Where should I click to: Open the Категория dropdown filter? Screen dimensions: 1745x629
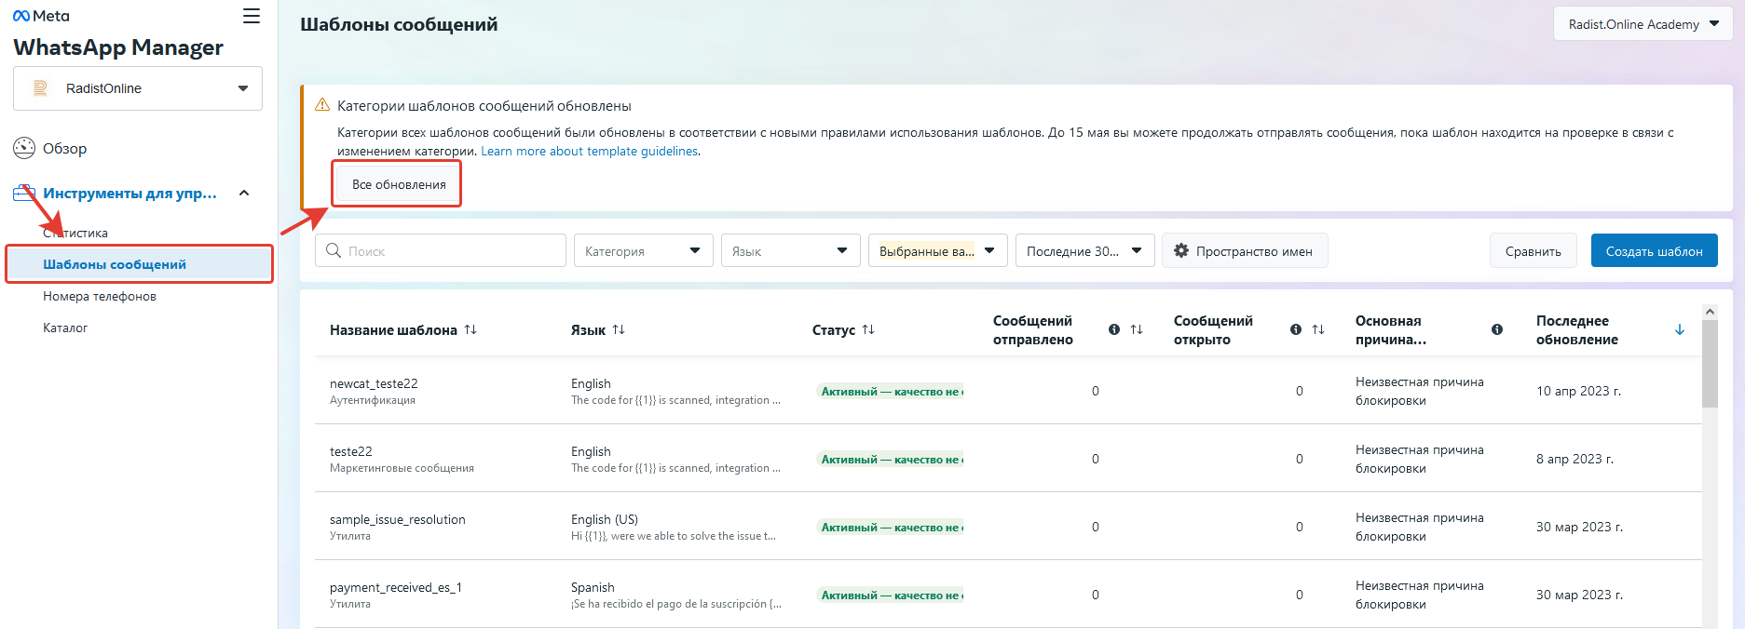click(644, 250)
